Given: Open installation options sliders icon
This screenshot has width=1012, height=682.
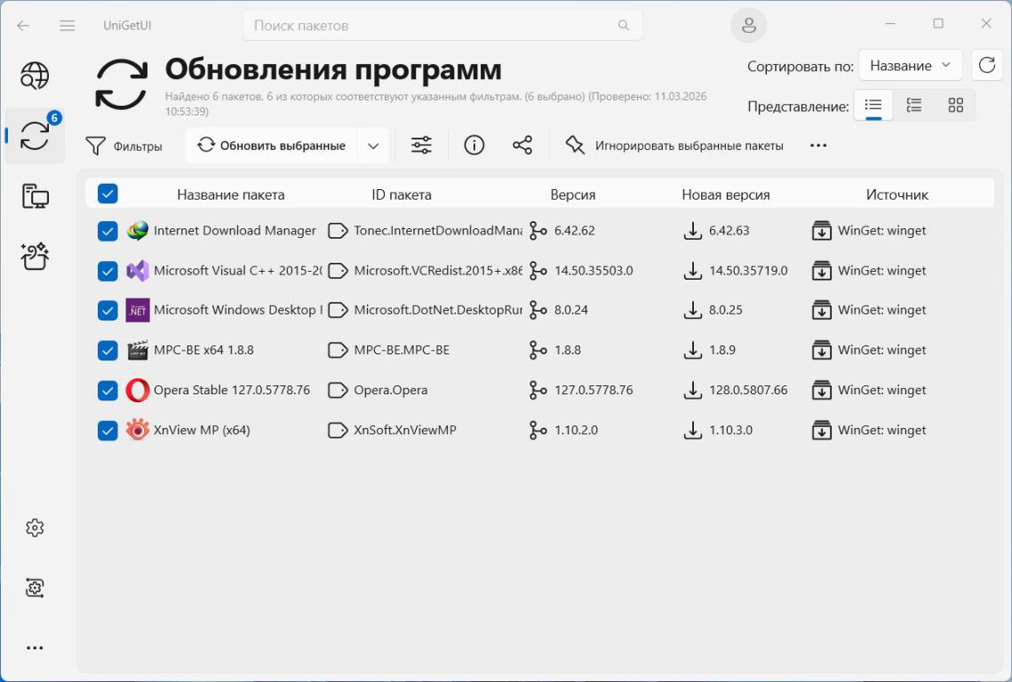Looking at the screenshot, I should (x=421, y=146).
